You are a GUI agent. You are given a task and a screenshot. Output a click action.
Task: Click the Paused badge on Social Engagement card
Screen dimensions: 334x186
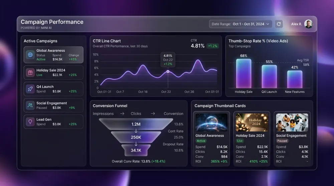[x=282, y=141]
